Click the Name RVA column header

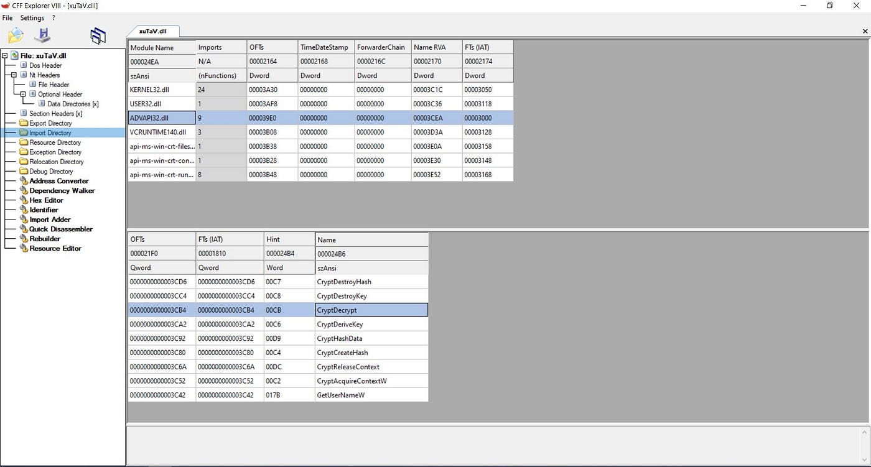tap(437, 47)
